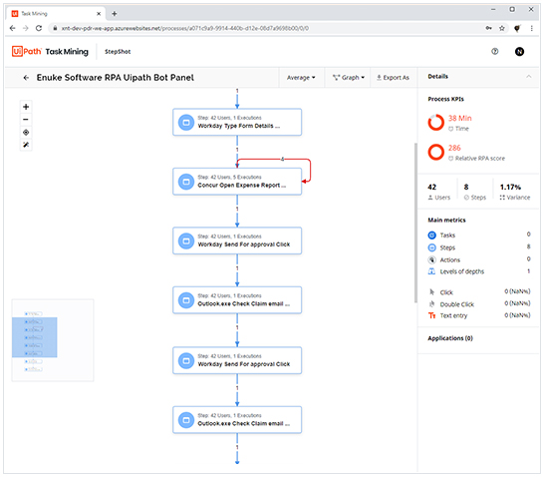Open the Graph view dropdown

point(348,78)
